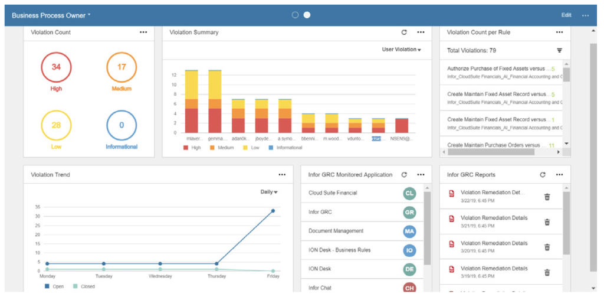Viewport: 604px width, 300px height.
Task: Click the DE ION Desk avatar
Action: (410, 269)
